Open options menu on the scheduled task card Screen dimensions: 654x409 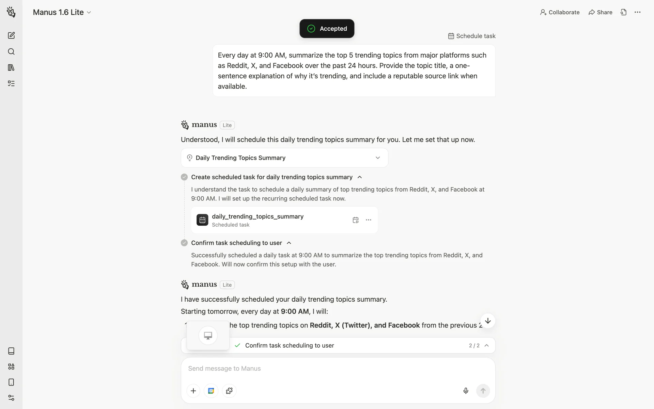(368, 220)
